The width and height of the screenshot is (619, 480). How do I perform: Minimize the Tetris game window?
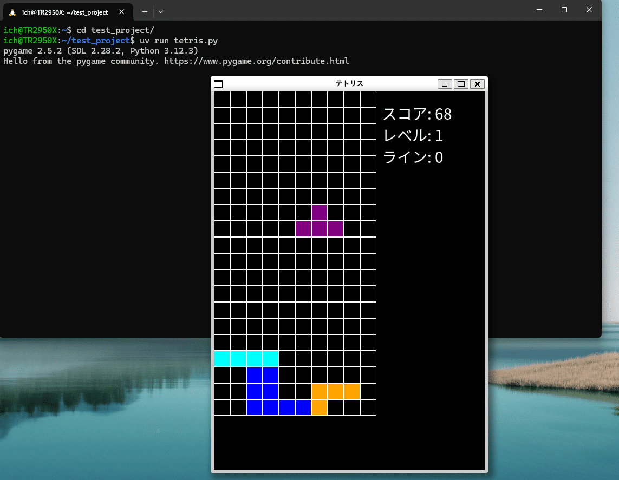point(445,84)
